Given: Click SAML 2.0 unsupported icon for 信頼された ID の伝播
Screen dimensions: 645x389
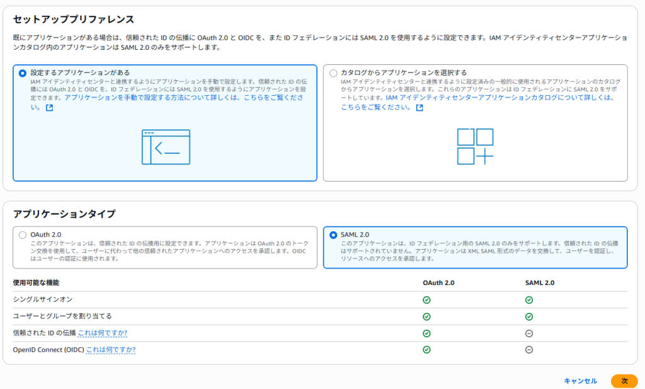Looking at the screenshot, I should coord(529,334).
